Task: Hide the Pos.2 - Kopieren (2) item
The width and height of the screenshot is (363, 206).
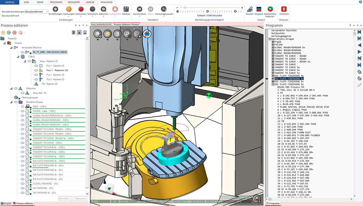Action: 36,79
